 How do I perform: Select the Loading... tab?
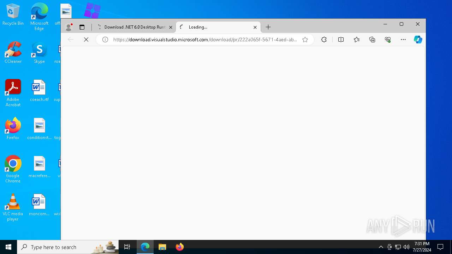[218, 27]
